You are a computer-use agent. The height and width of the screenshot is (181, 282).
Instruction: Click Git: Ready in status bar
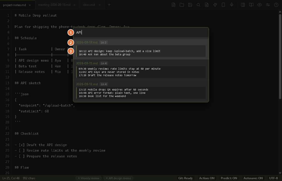[x=185, y=178]
